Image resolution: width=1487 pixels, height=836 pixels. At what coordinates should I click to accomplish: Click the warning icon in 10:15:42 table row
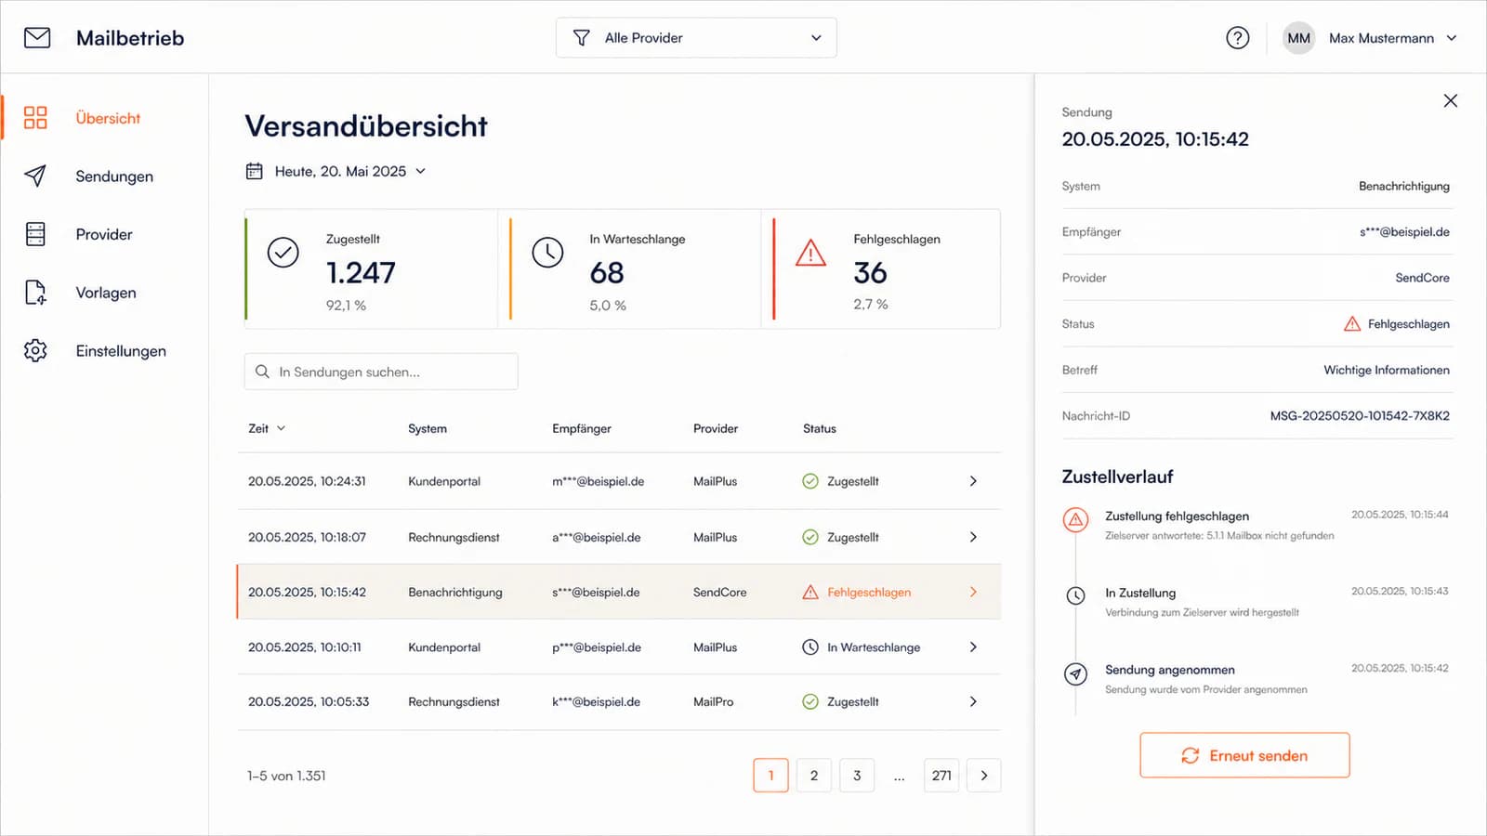click(810, 592)
